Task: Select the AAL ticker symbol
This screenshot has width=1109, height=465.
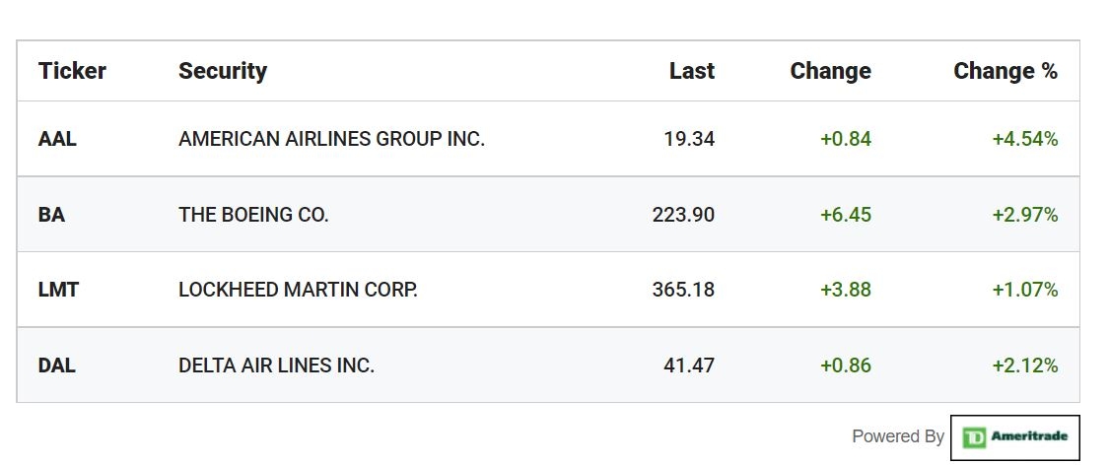Action: point(57,139)
